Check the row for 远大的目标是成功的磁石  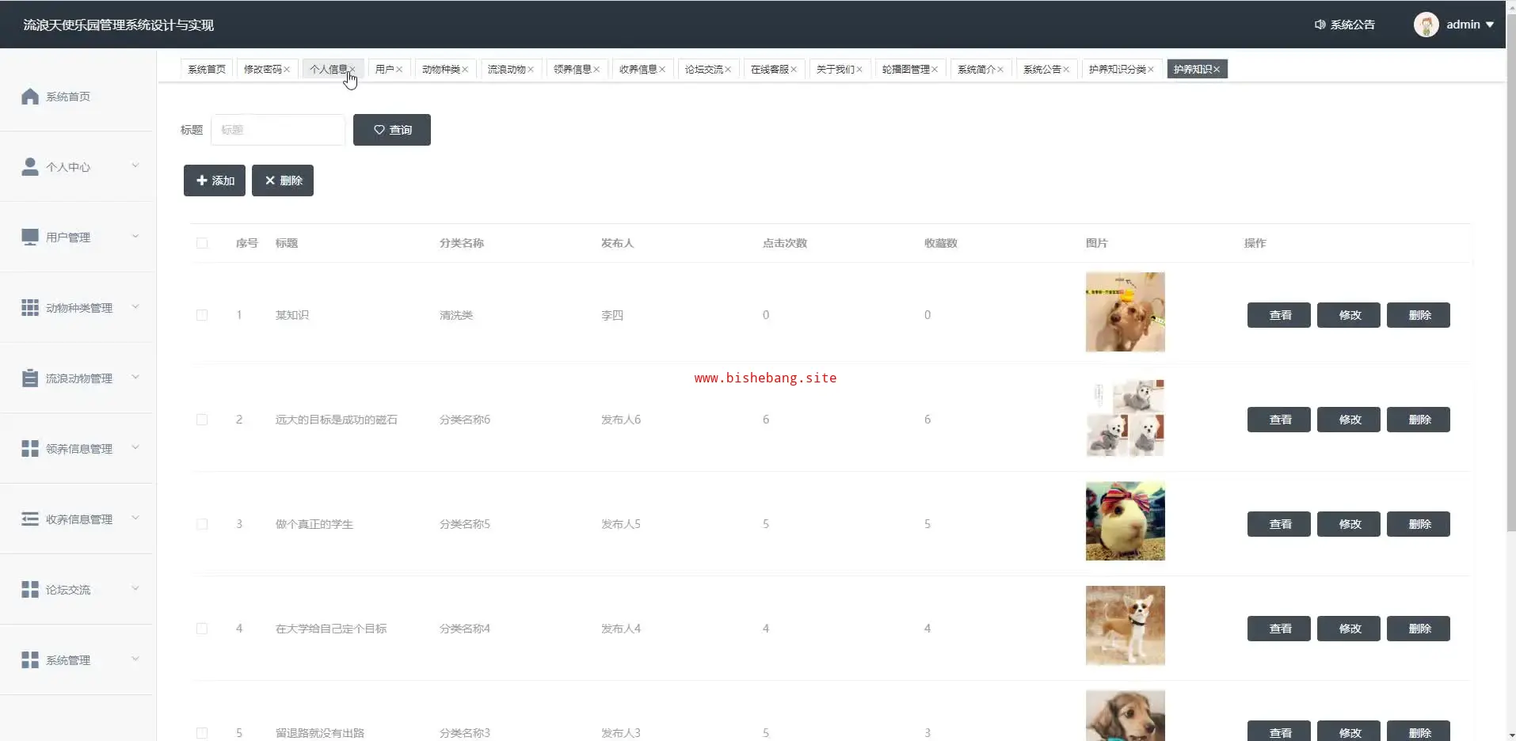pyautogui.click(x=202, y=420)
